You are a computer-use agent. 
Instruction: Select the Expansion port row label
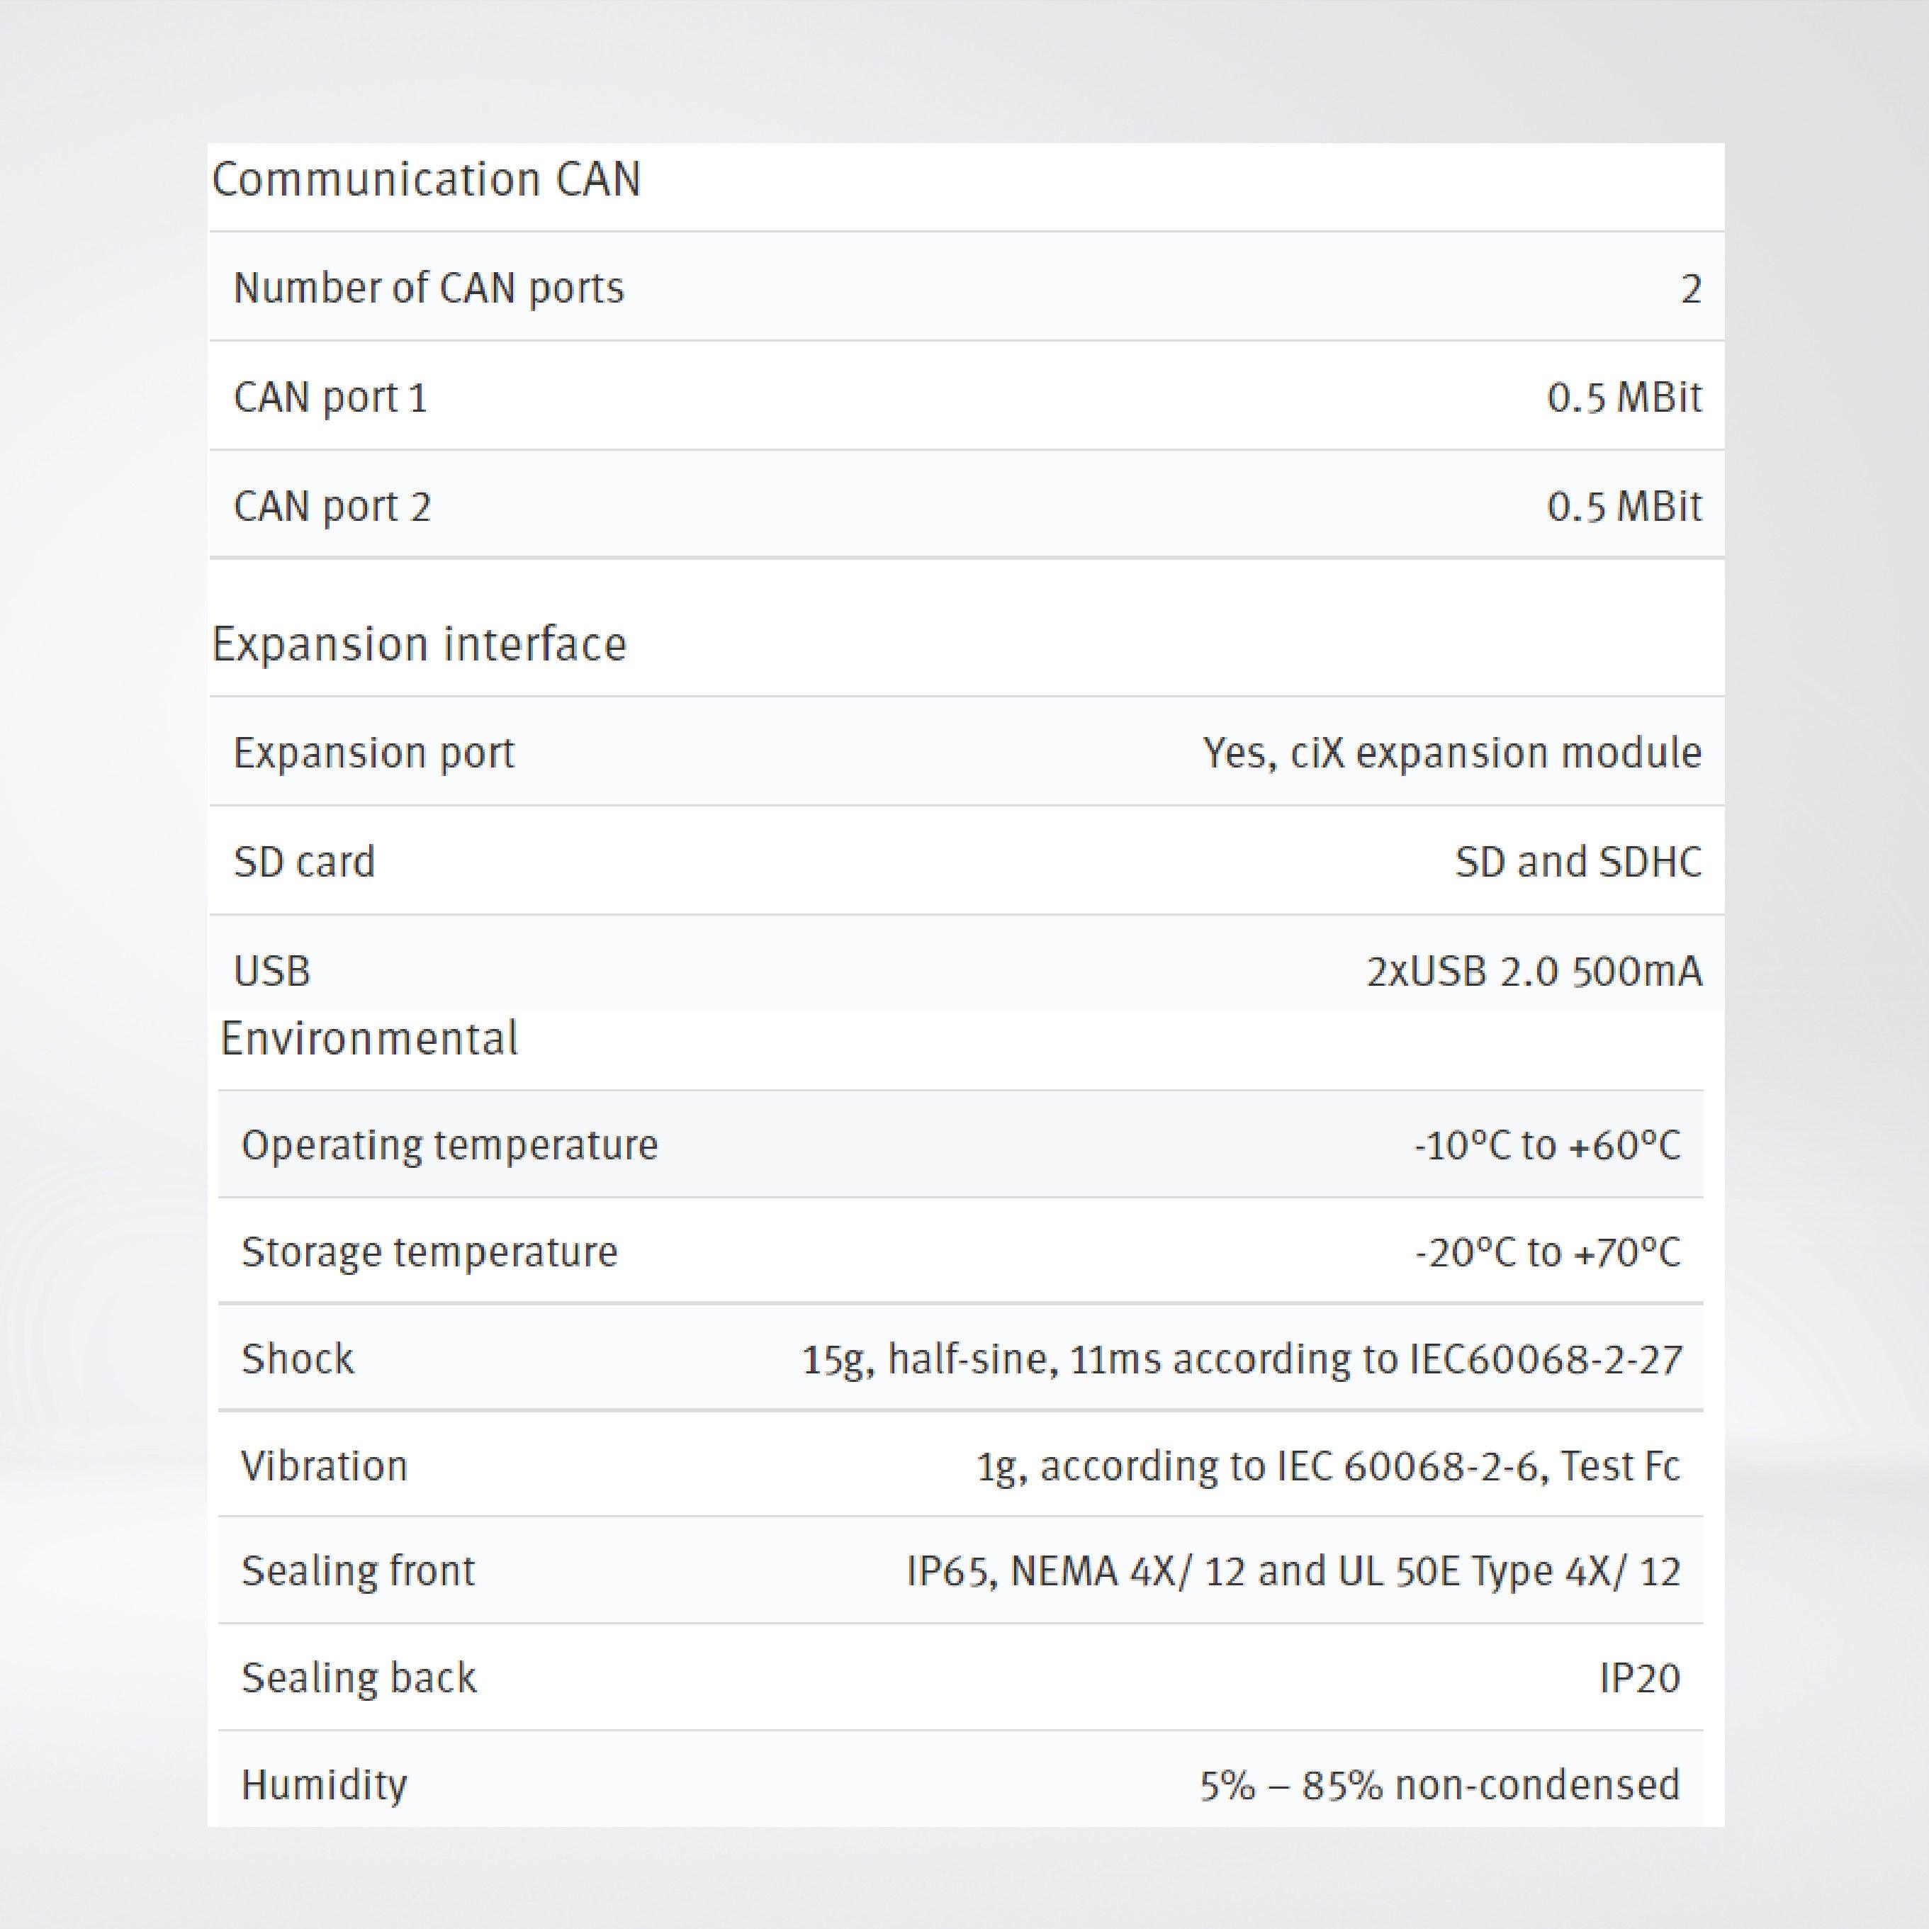373,753
